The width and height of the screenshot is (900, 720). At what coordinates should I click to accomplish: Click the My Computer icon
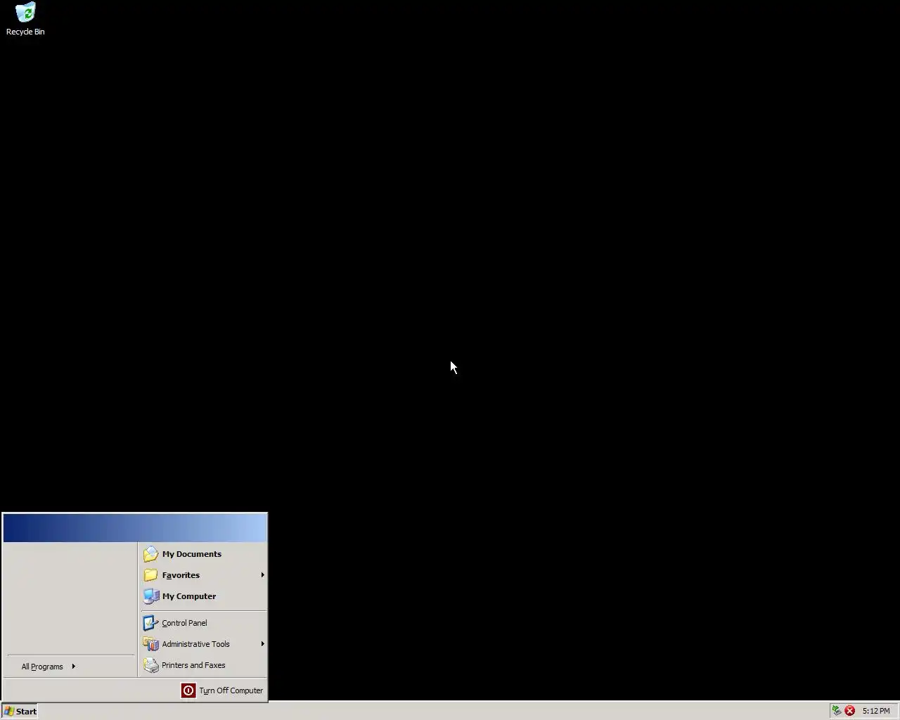[150, 596]
